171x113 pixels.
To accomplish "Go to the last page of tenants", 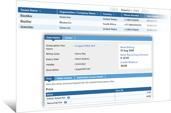I will (x=147, y=11).
